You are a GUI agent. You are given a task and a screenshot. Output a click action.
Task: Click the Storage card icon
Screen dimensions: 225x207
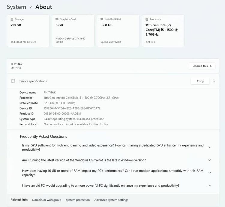[12, 19]
